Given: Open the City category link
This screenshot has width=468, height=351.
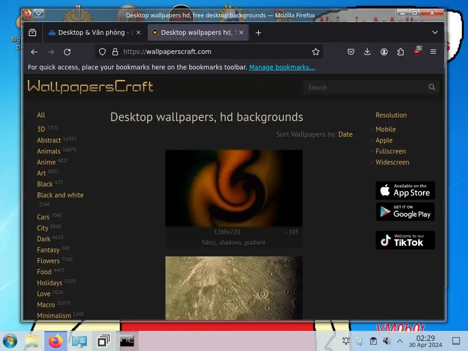Looking at the screenshot, I should (x=43, y=228).
